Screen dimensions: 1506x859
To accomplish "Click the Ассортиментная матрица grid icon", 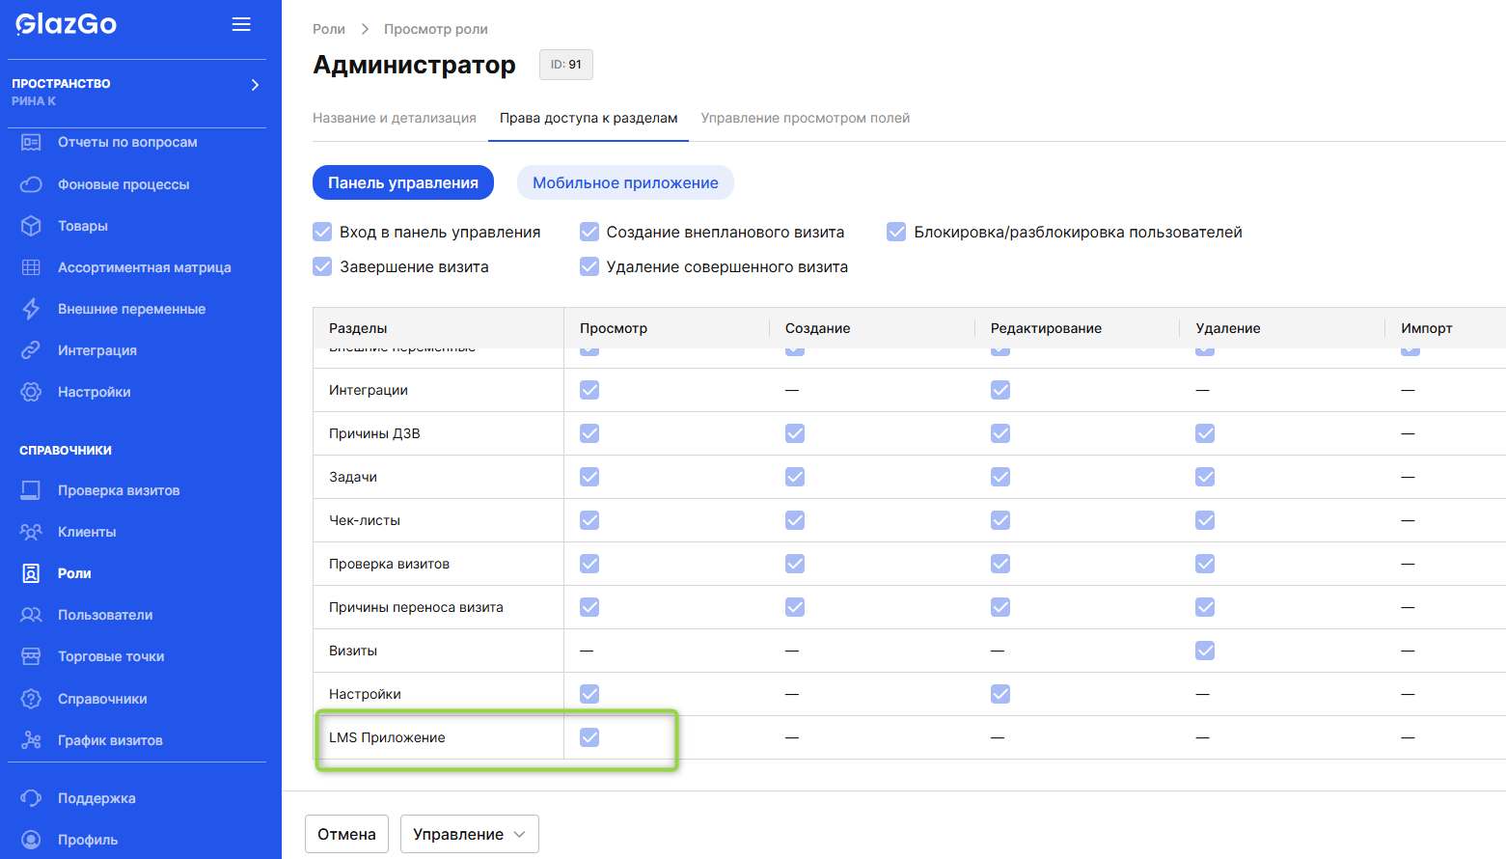I will (31, 267).
